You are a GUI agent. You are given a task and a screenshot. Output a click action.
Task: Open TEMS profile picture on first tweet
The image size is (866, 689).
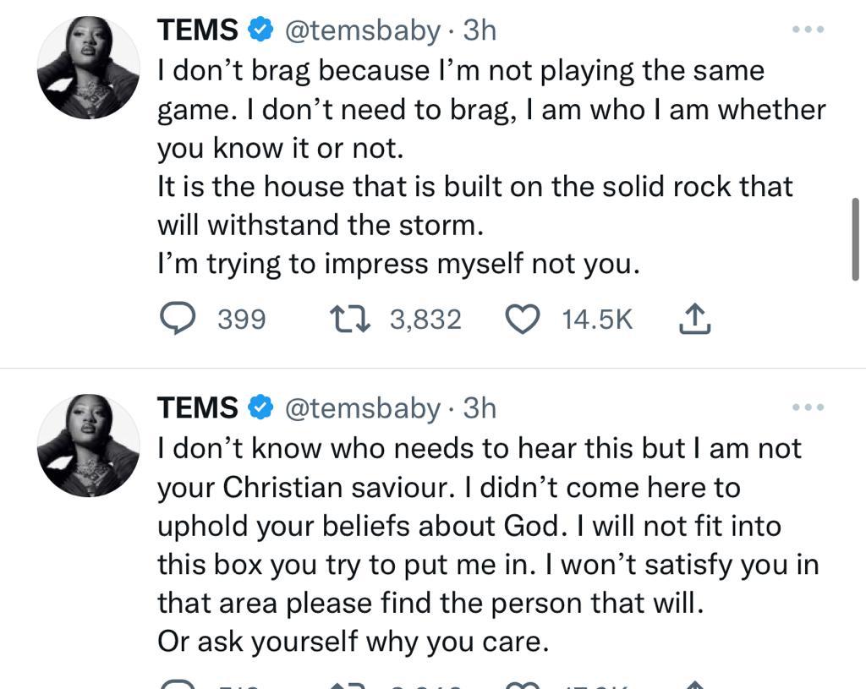coord(89,68)
